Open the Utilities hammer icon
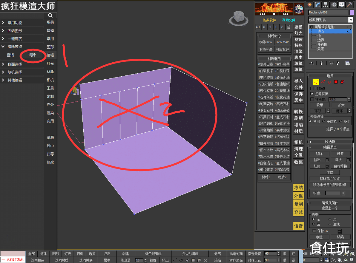 (350, 4)
